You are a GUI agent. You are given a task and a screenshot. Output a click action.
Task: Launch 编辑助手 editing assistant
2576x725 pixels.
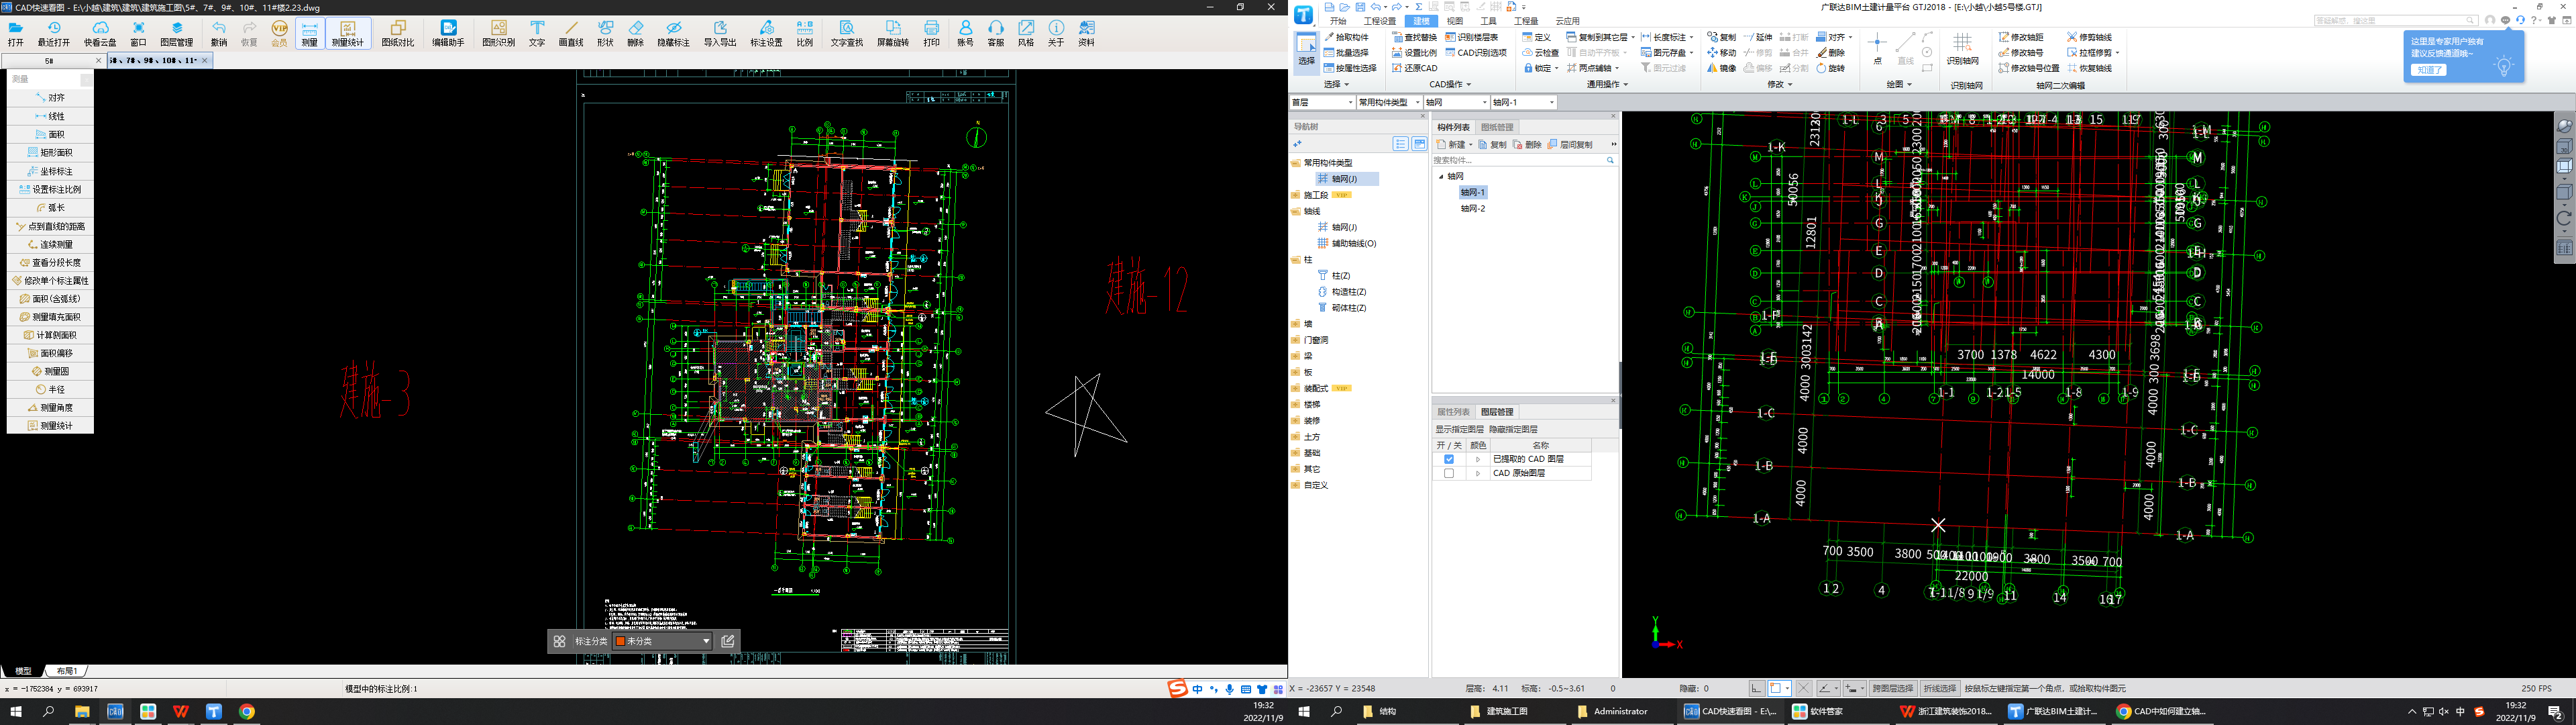[448, 33]
